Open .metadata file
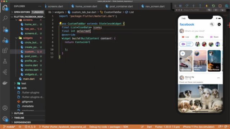Screen dimensions: 230x129 pyautogui.click(x=27, y=106)
